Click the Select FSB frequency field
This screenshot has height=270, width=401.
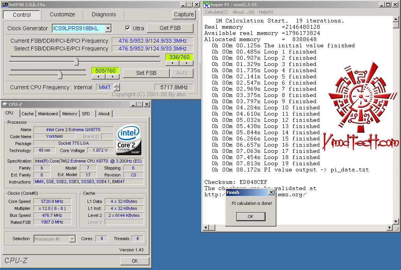coord(153,48)
